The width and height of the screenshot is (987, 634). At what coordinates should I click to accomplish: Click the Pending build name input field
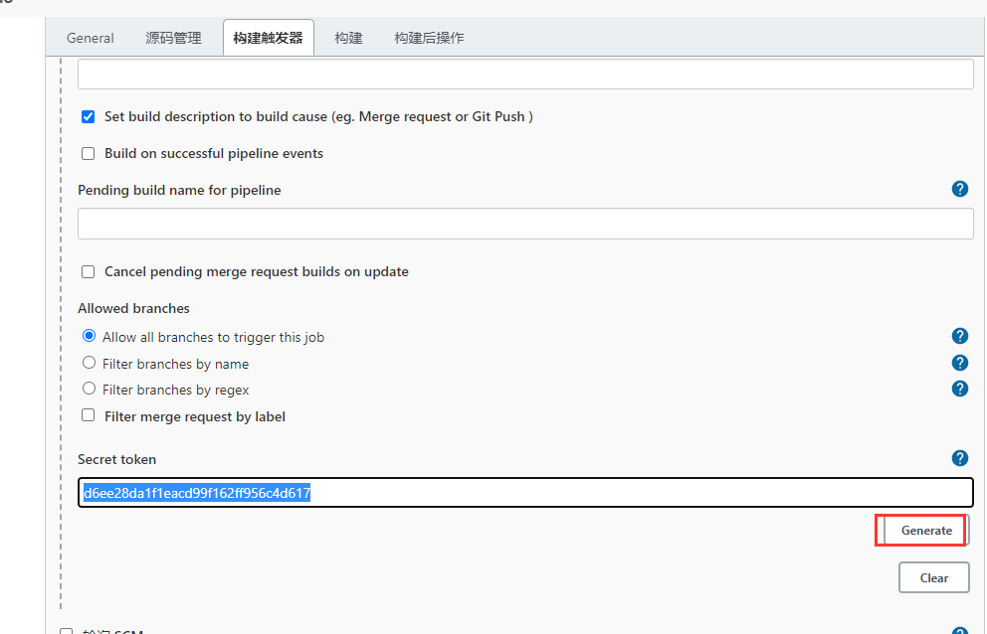point(525,224)
